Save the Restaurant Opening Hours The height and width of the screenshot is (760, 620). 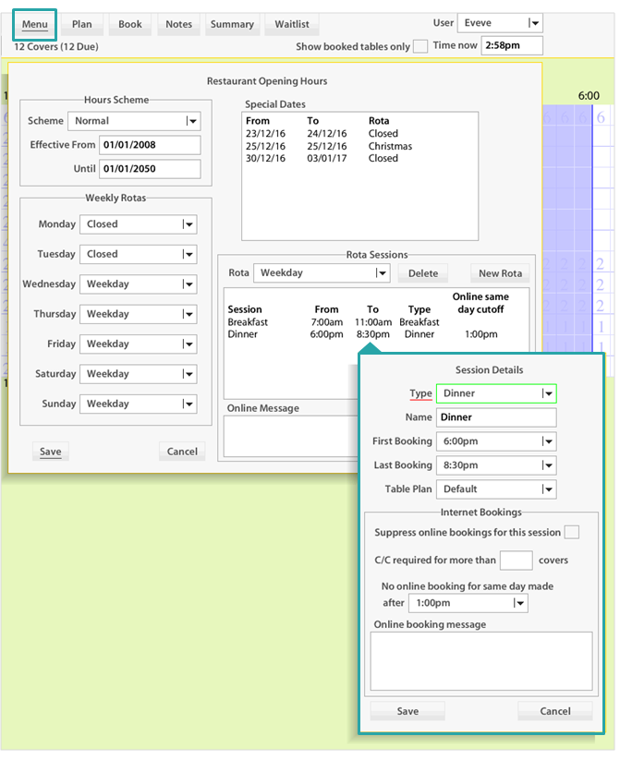[x=51, y=452]
